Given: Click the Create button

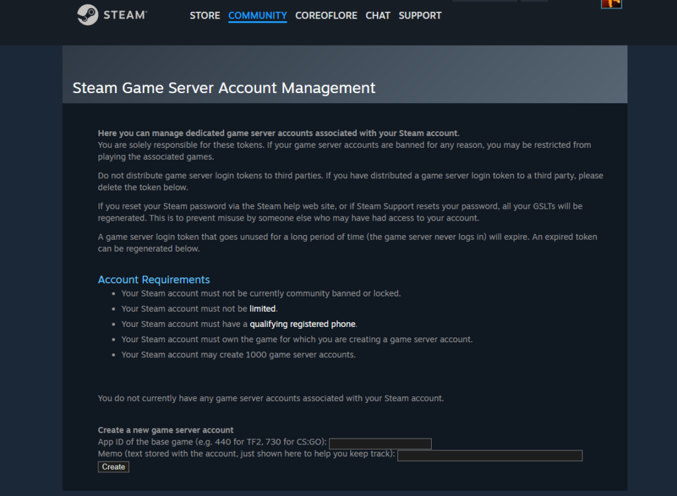Looking at the screenshot, I should tap(113, 467).
